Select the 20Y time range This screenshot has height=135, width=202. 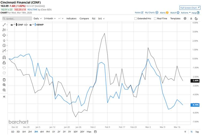pyautogui.click(x=82, y=132)
